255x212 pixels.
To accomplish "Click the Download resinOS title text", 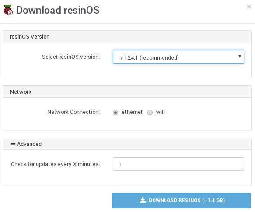I will coord(58,10).
